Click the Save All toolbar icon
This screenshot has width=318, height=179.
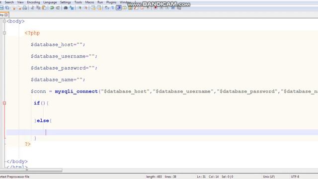click(7, 8)
